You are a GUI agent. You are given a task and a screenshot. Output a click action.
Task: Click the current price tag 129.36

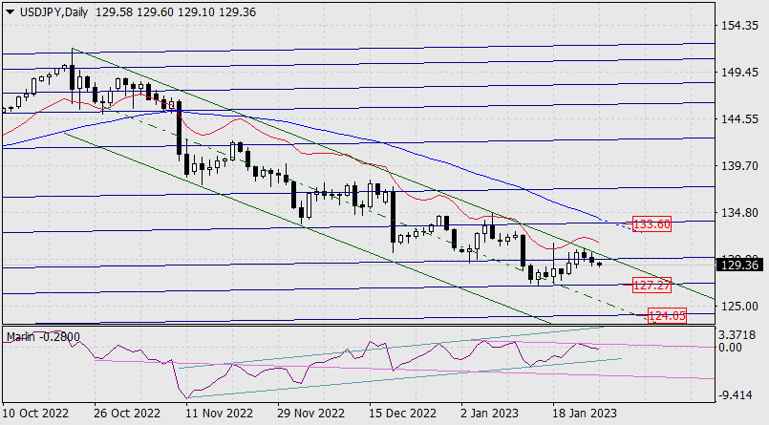point(742,264)
